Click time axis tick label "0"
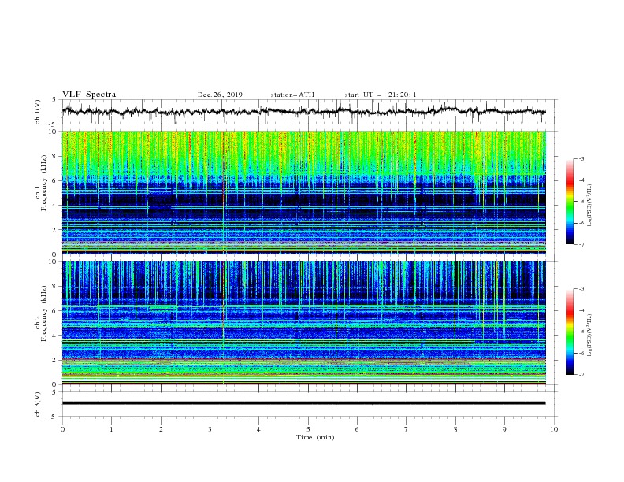The width and height of the screenshot is (624, 482). [62, 429]
